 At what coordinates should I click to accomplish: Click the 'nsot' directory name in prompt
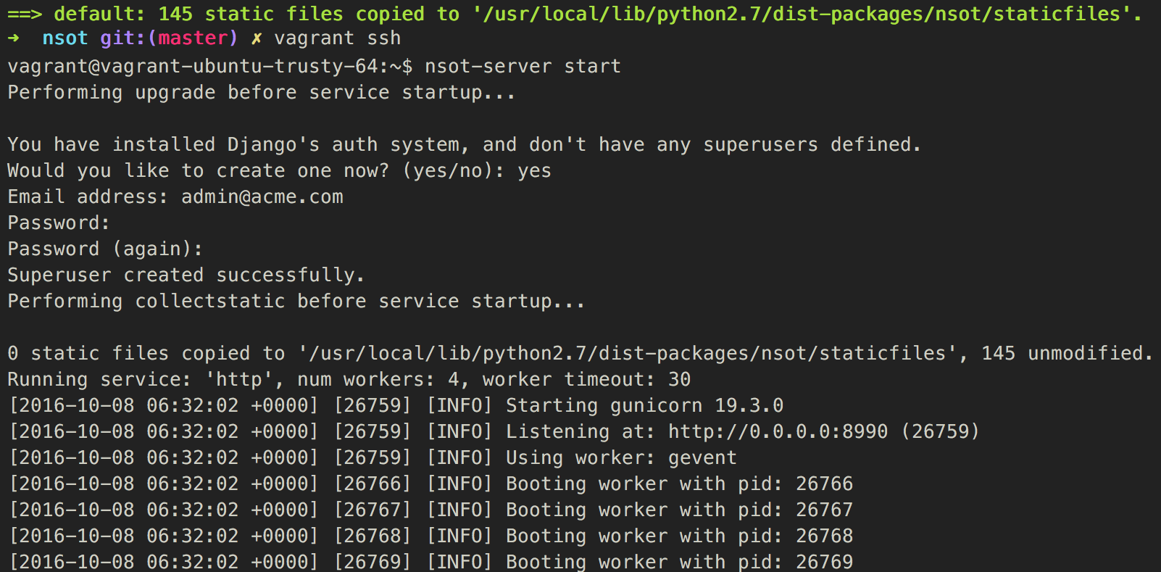point(65,38)
